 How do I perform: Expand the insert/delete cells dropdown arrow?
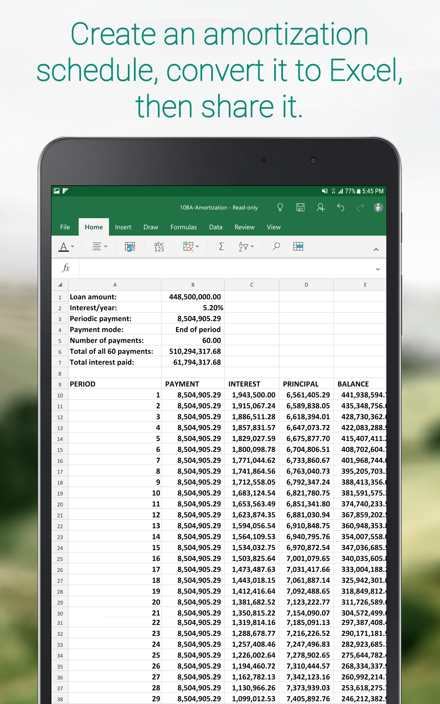click(197, 247)
